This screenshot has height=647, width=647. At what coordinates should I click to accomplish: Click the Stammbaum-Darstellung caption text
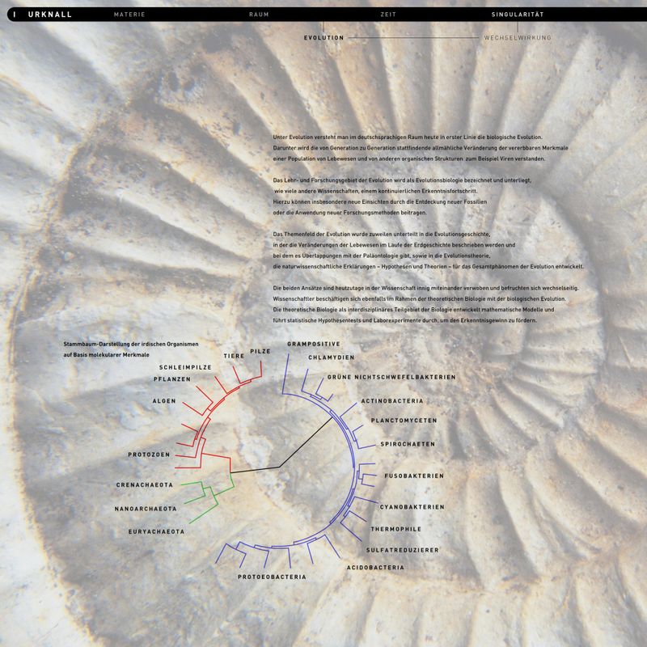(131, 349)
